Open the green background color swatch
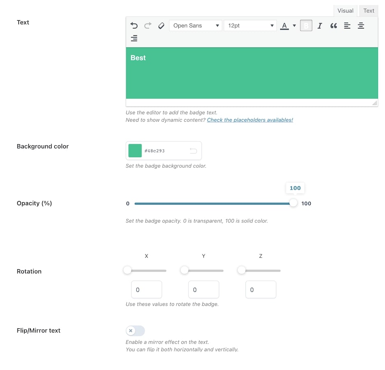The height and width of the screenshot is (370, 385). point(135,150)
